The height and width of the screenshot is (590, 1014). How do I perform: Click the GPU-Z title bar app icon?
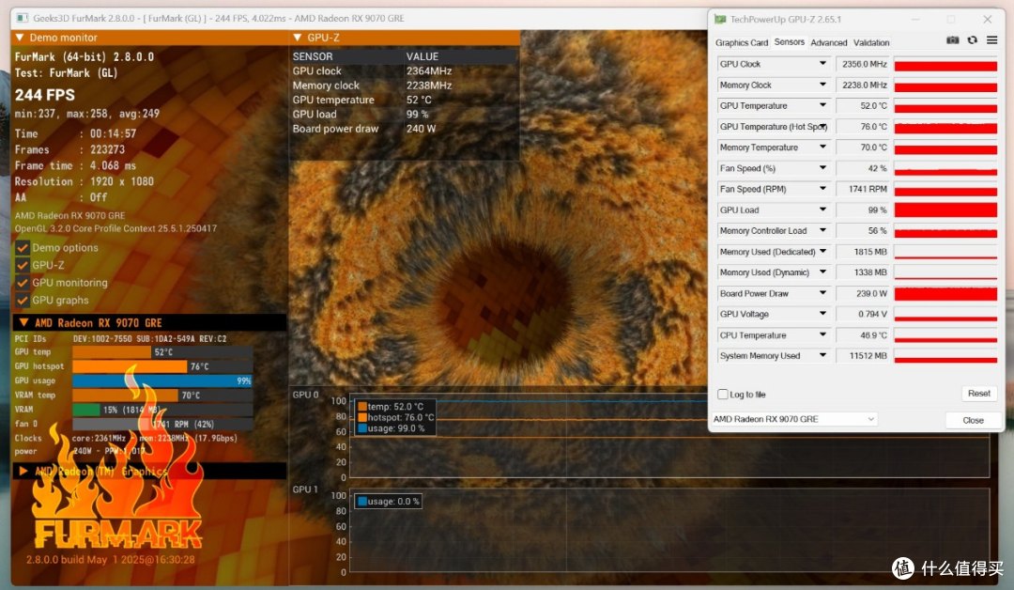pos(720,20)
